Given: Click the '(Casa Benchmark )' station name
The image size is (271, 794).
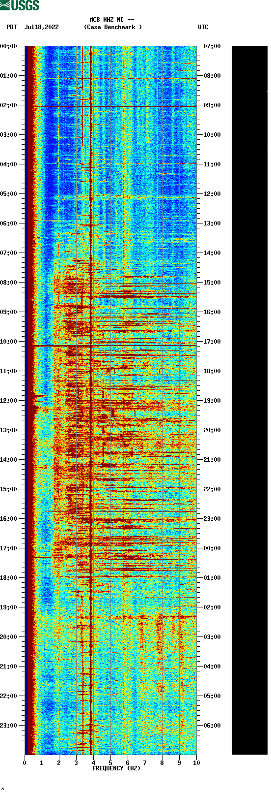Looking at the screenshot, I should 113,27.
